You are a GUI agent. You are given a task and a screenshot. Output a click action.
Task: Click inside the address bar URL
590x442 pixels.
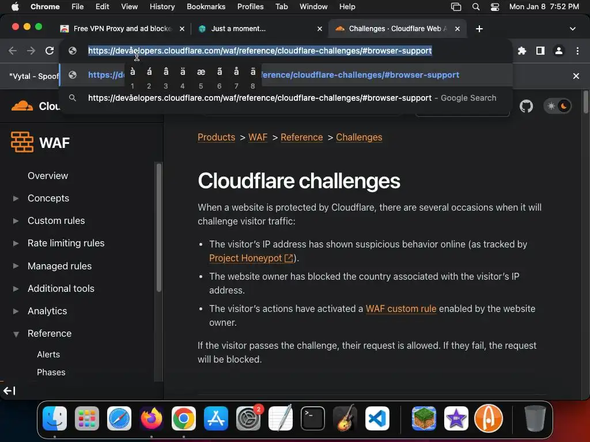(260, 51)
